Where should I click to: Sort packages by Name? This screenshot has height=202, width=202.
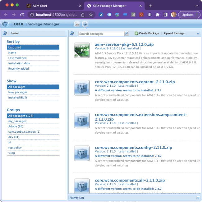(33, 53)
